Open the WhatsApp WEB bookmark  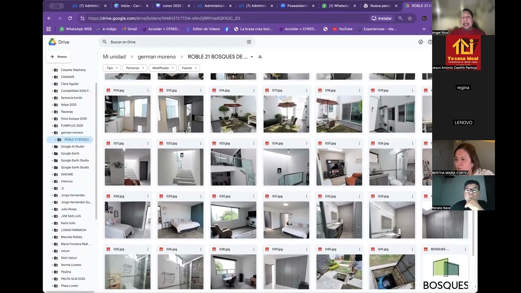(x=75, y=29)
